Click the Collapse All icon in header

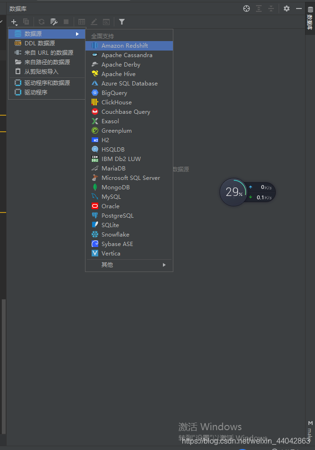click(x=271, y=8)
